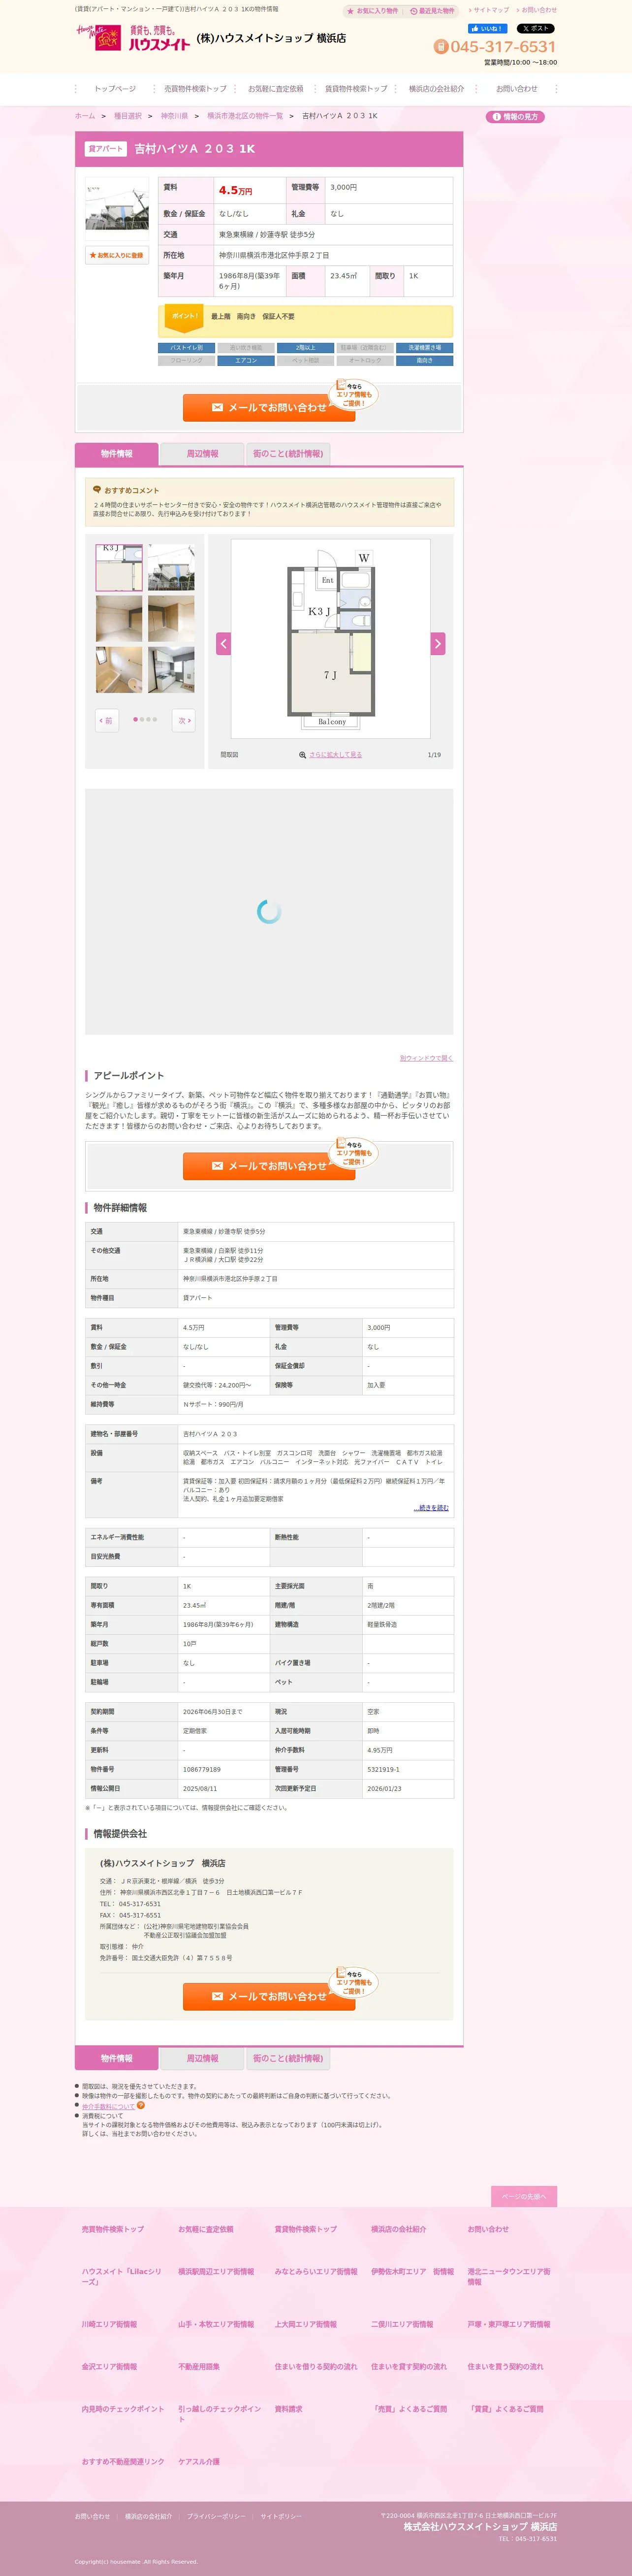This screenshot has height=2576, width=632.
Task: Open the 最近見た物件 history link
Action: [432, 11]
